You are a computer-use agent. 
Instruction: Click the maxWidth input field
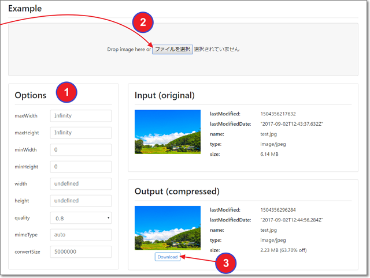pos(80,116)
